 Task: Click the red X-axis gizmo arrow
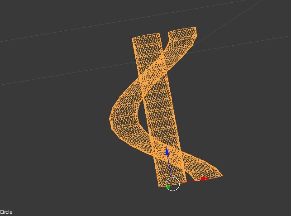[x=205, y=179]
